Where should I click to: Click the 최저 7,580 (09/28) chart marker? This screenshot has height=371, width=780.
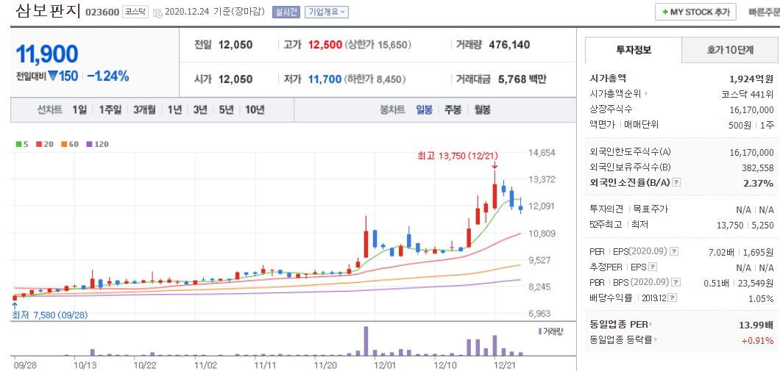point(50,315)
